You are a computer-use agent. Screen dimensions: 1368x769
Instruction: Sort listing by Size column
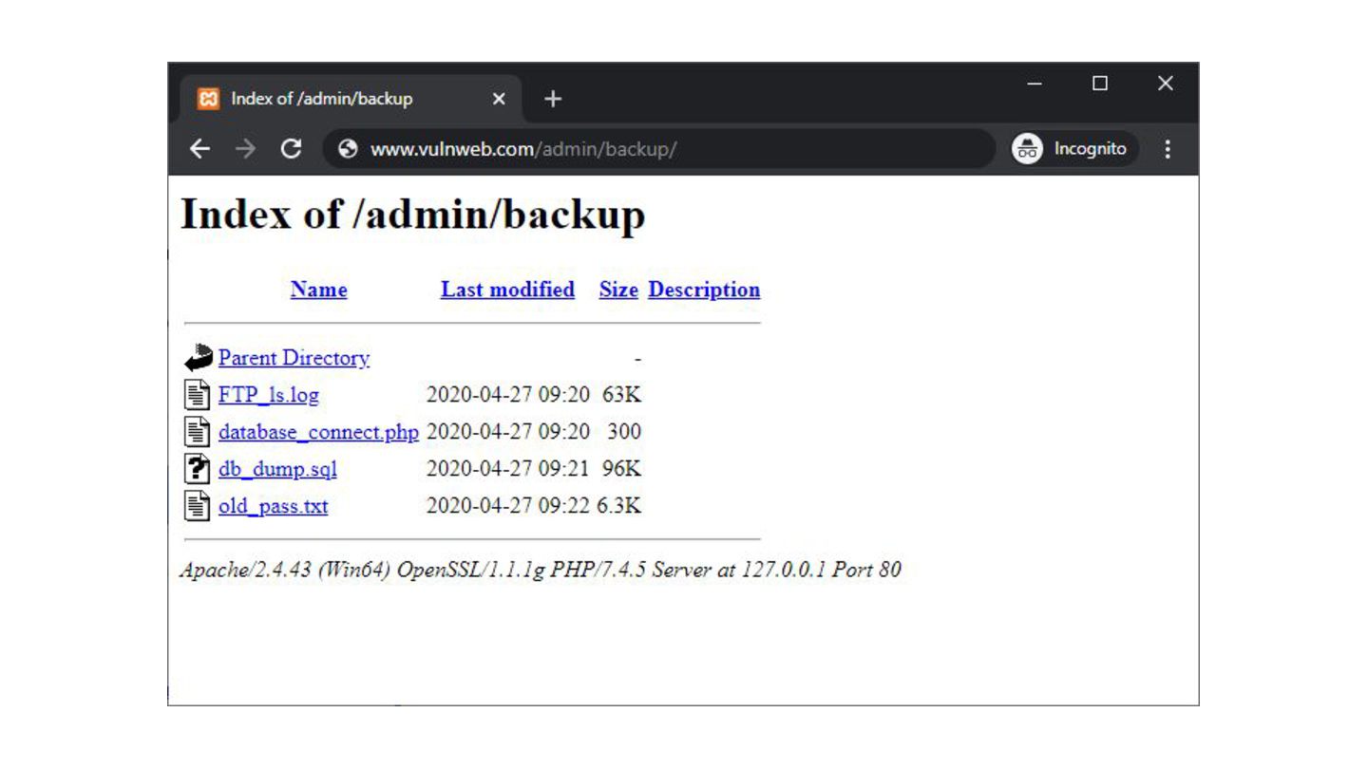(617, 290)
